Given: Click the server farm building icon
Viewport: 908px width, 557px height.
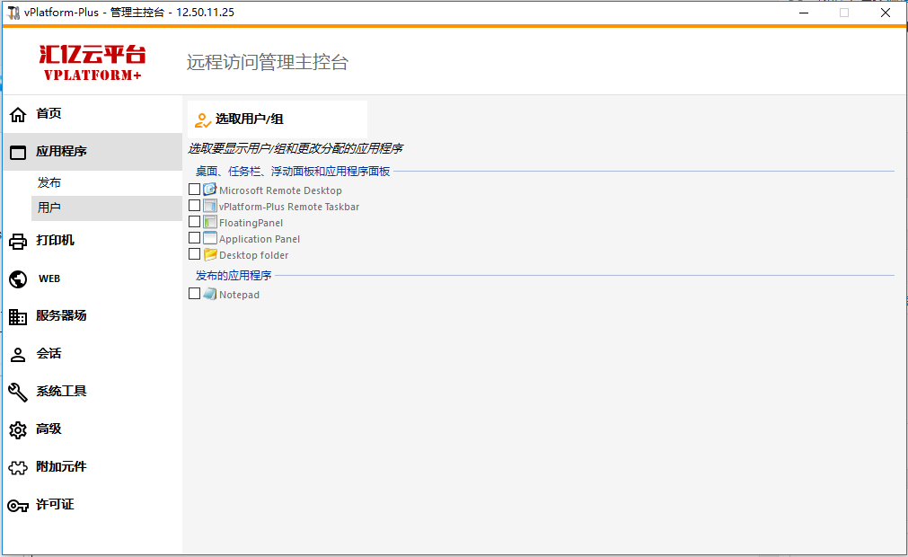Looking at the screenshot, I should tap(18, 316).
